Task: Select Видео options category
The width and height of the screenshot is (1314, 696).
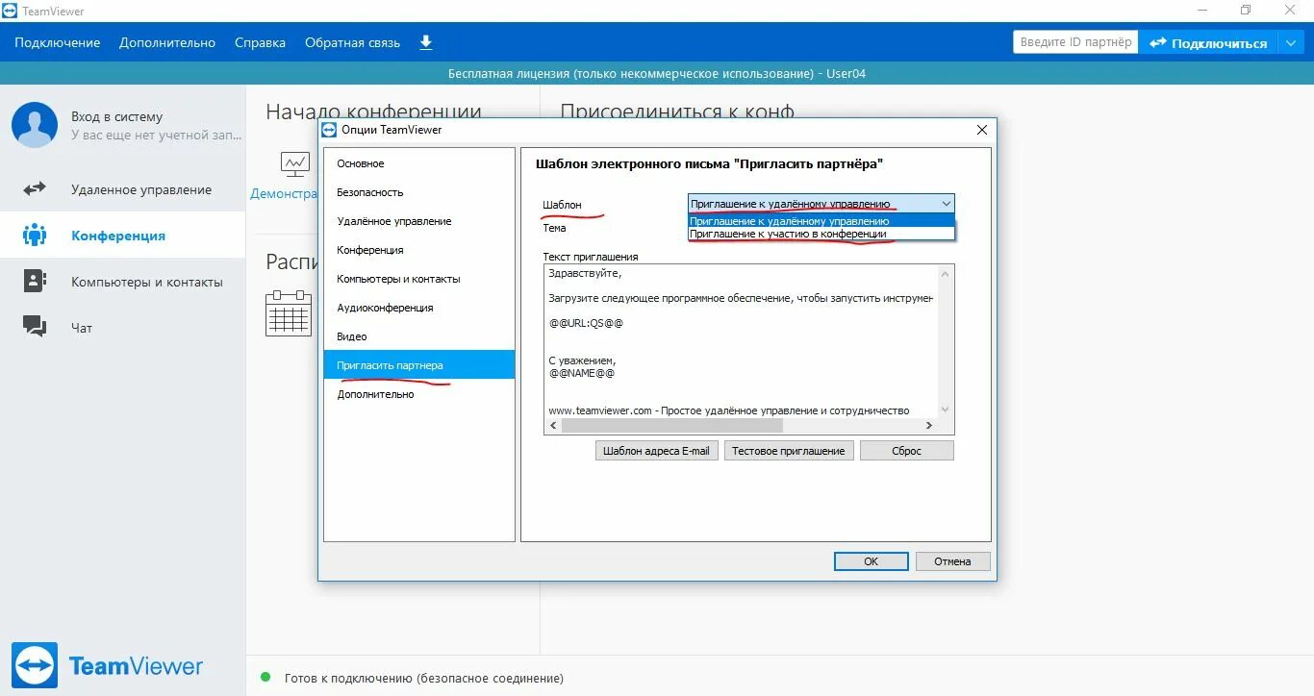Action: tap(419, 336)
